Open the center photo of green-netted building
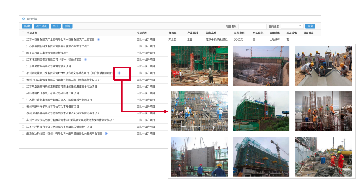363x188 pixels. click(261, 111)
